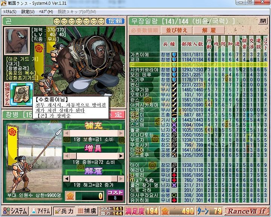This screenshot has width=271, height=217.
Task: Click cannon icon in 마리아 row
Action: click(x=174, y=150)
